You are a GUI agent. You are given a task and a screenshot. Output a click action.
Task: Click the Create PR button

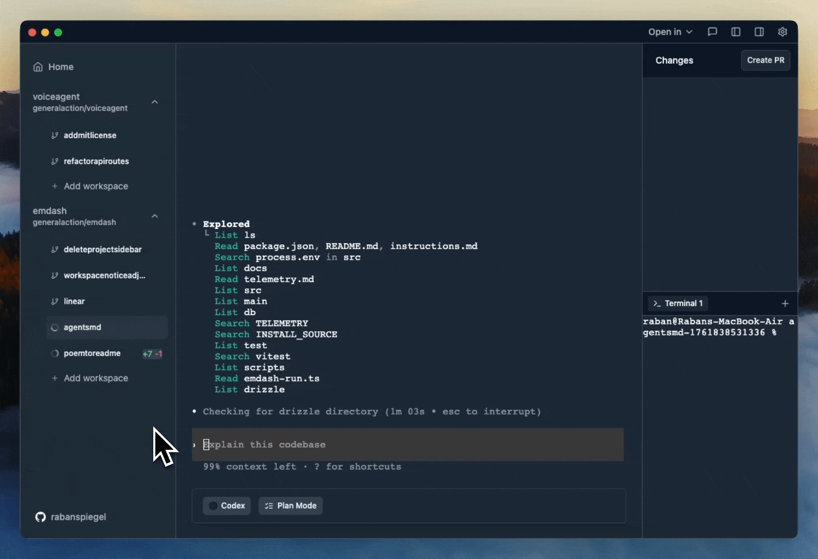click(765, 61)
